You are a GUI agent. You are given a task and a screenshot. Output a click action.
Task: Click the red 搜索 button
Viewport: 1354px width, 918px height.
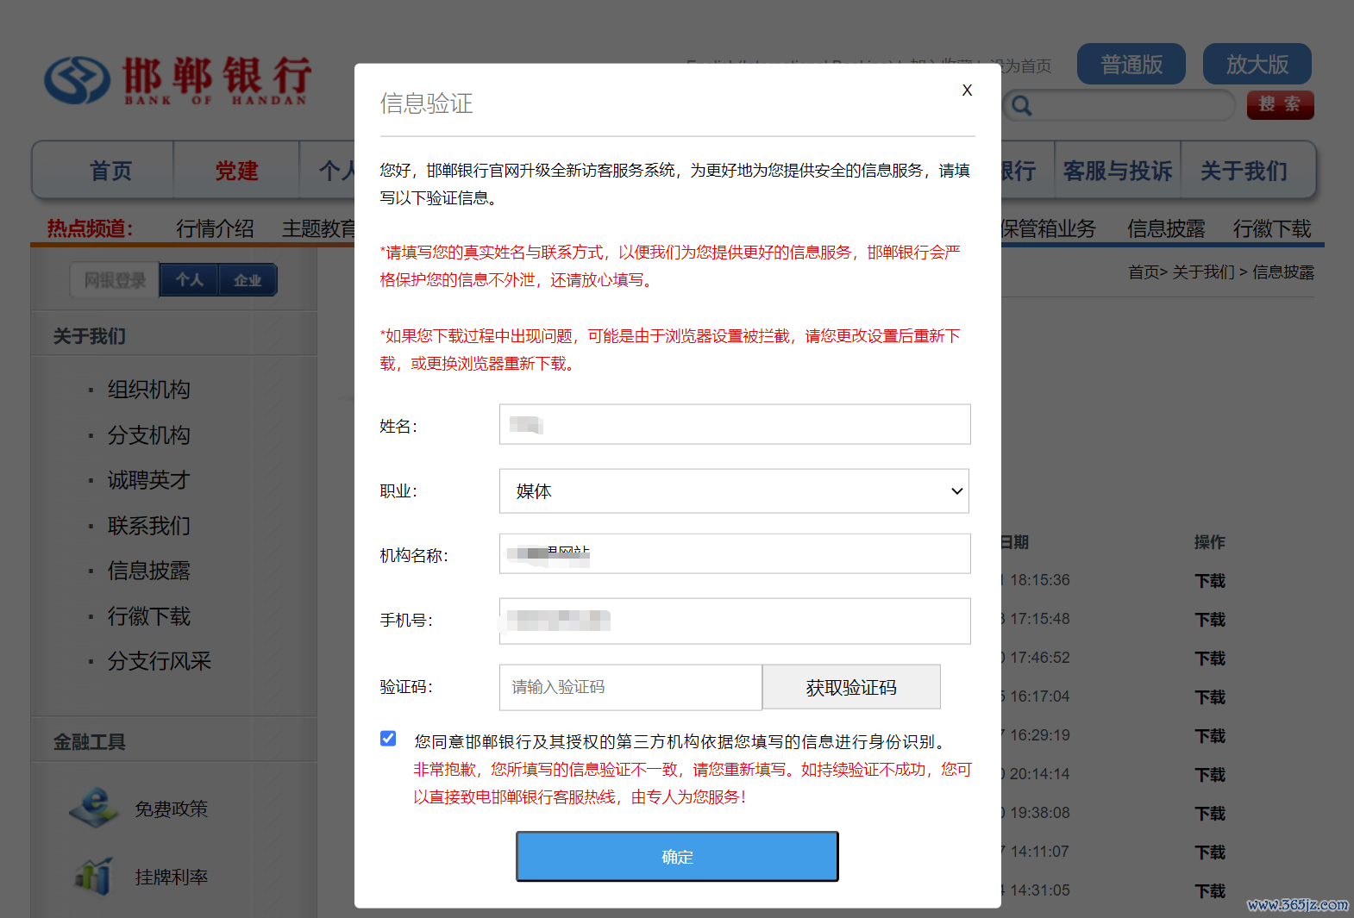coord(1280,104)
